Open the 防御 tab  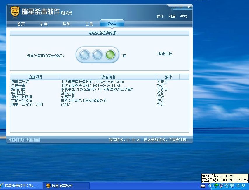66,24
